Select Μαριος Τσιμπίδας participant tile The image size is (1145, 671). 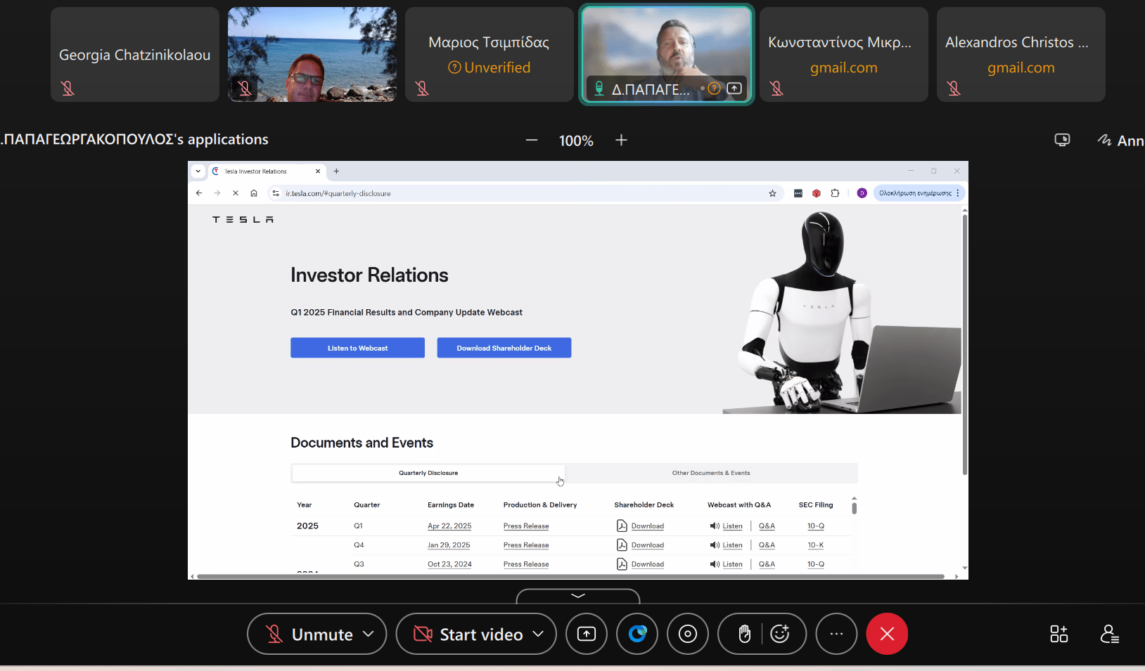pos(489,55)
